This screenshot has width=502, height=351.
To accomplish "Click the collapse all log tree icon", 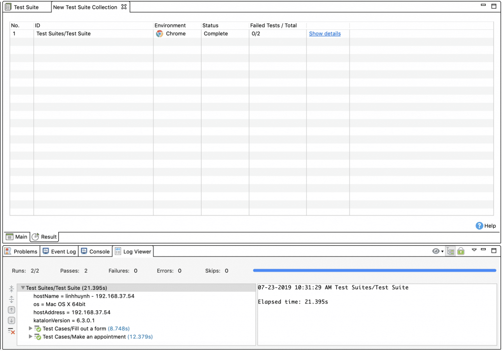I will coord(12,289).
